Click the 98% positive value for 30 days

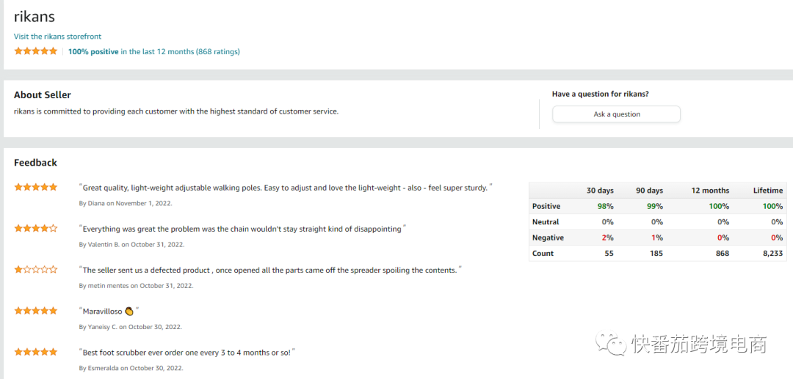pyautogui.click(x=605, y=206)
